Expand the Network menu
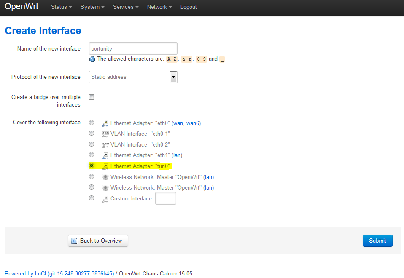Screen dimensions: 404x278 coord(159,7)
